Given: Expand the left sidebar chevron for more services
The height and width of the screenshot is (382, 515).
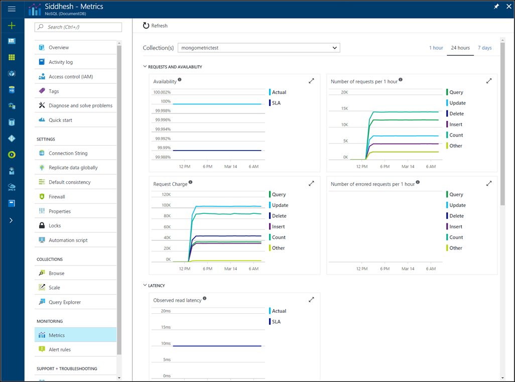Looking at the screenshot, I should coord(11,220).
